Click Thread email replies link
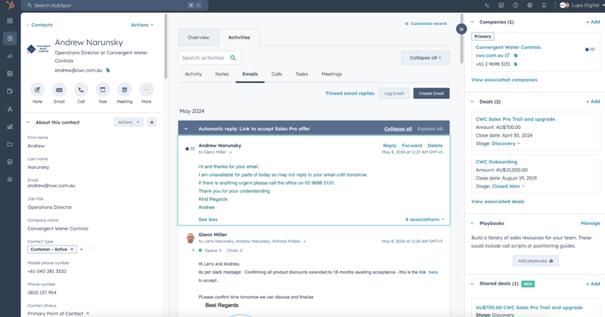 pos(350,94)
